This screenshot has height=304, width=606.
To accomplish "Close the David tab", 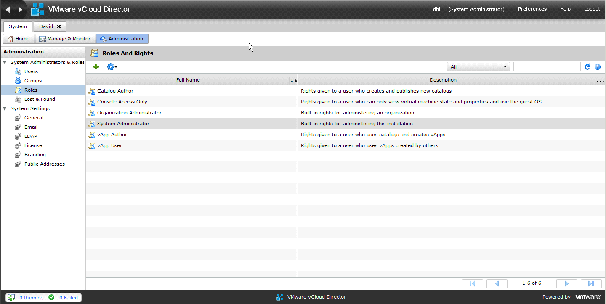I will pos(59,26).
